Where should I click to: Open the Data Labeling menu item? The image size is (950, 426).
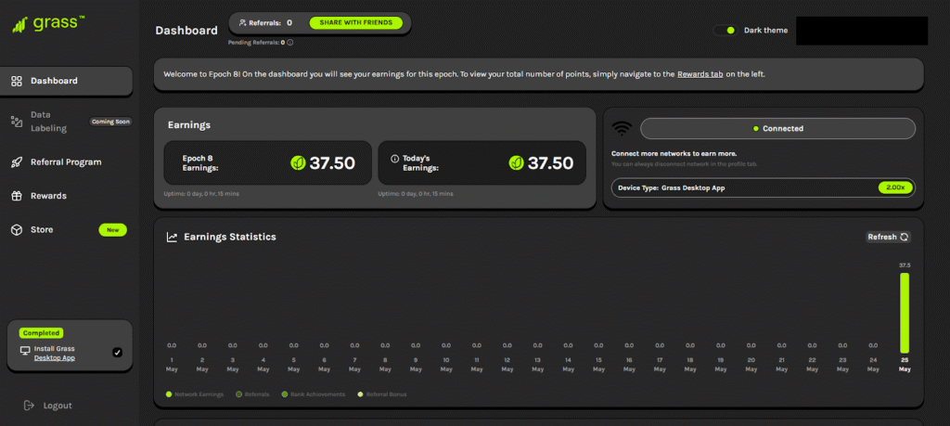click(67, 122)
